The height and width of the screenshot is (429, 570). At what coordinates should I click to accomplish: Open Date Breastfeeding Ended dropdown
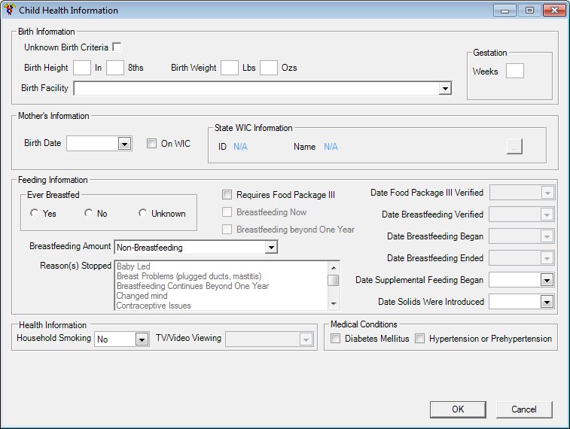click(547, 258)
